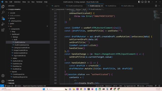The height and width of the screenshot is (91, 162).
Task: Click the Windows taskbar search box
Action: click(55, 89)
